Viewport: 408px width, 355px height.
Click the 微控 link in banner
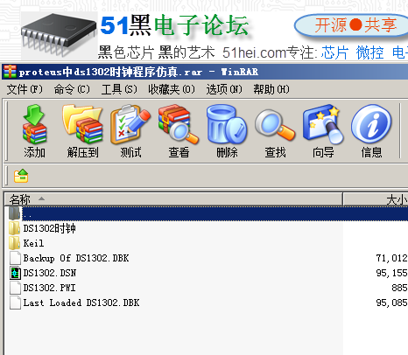[x=369, y=52]
